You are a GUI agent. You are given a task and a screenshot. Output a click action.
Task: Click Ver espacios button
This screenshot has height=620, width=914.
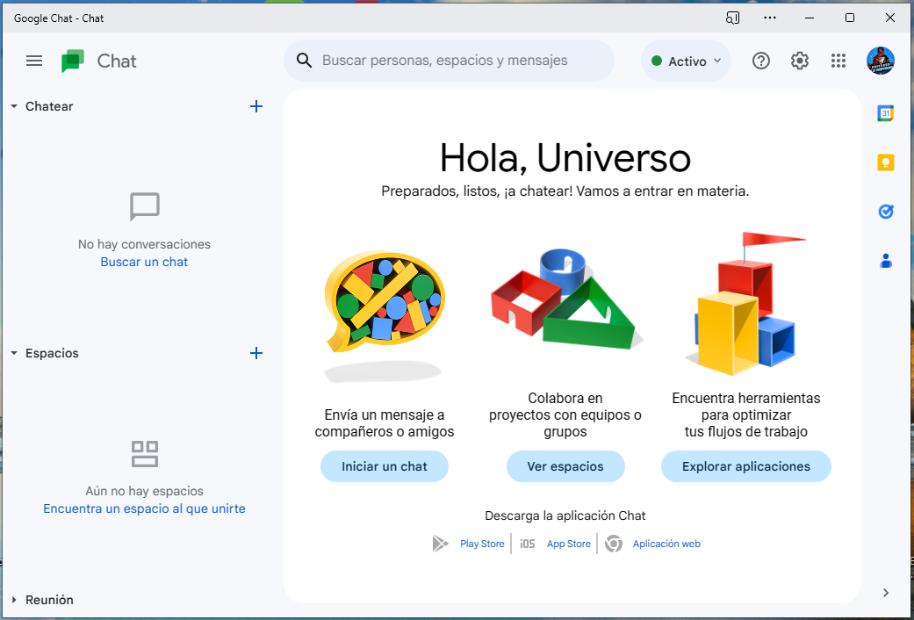click(565, 466)
